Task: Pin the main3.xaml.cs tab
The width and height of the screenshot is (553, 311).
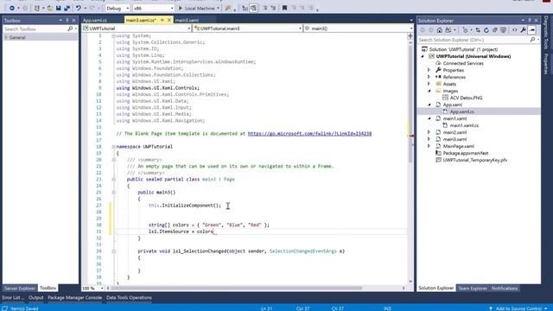Action: click(x=162, y=21)
